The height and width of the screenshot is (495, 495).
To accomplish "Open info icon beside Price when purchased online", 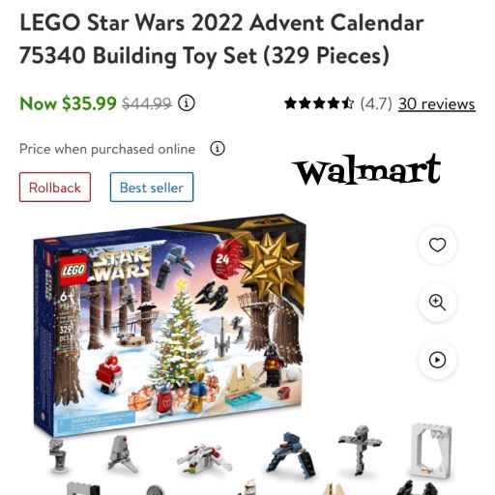I will pos(218,149).
